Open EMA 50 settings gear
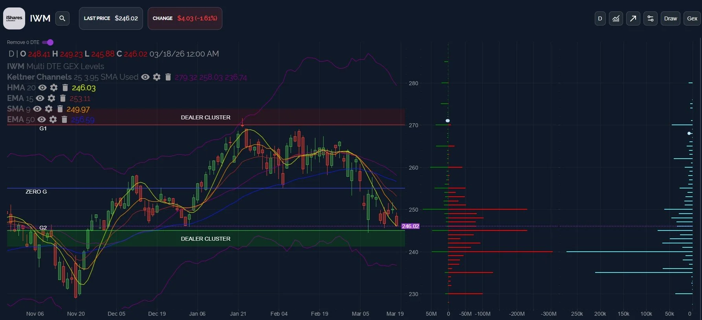Screen dimensions: 702x320 [x=53, y=119]
